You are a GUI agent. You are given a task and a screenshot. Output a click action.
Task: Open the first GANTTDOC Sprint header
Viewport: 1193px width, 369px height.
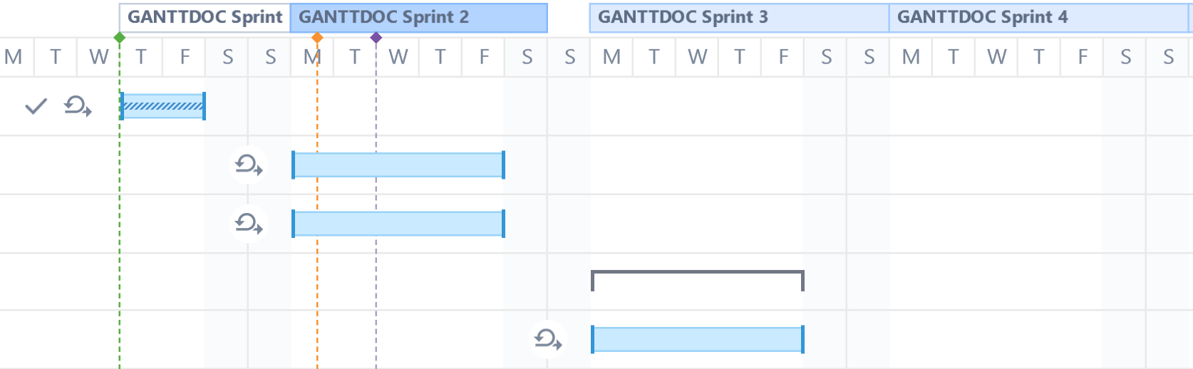coord(205,18)
